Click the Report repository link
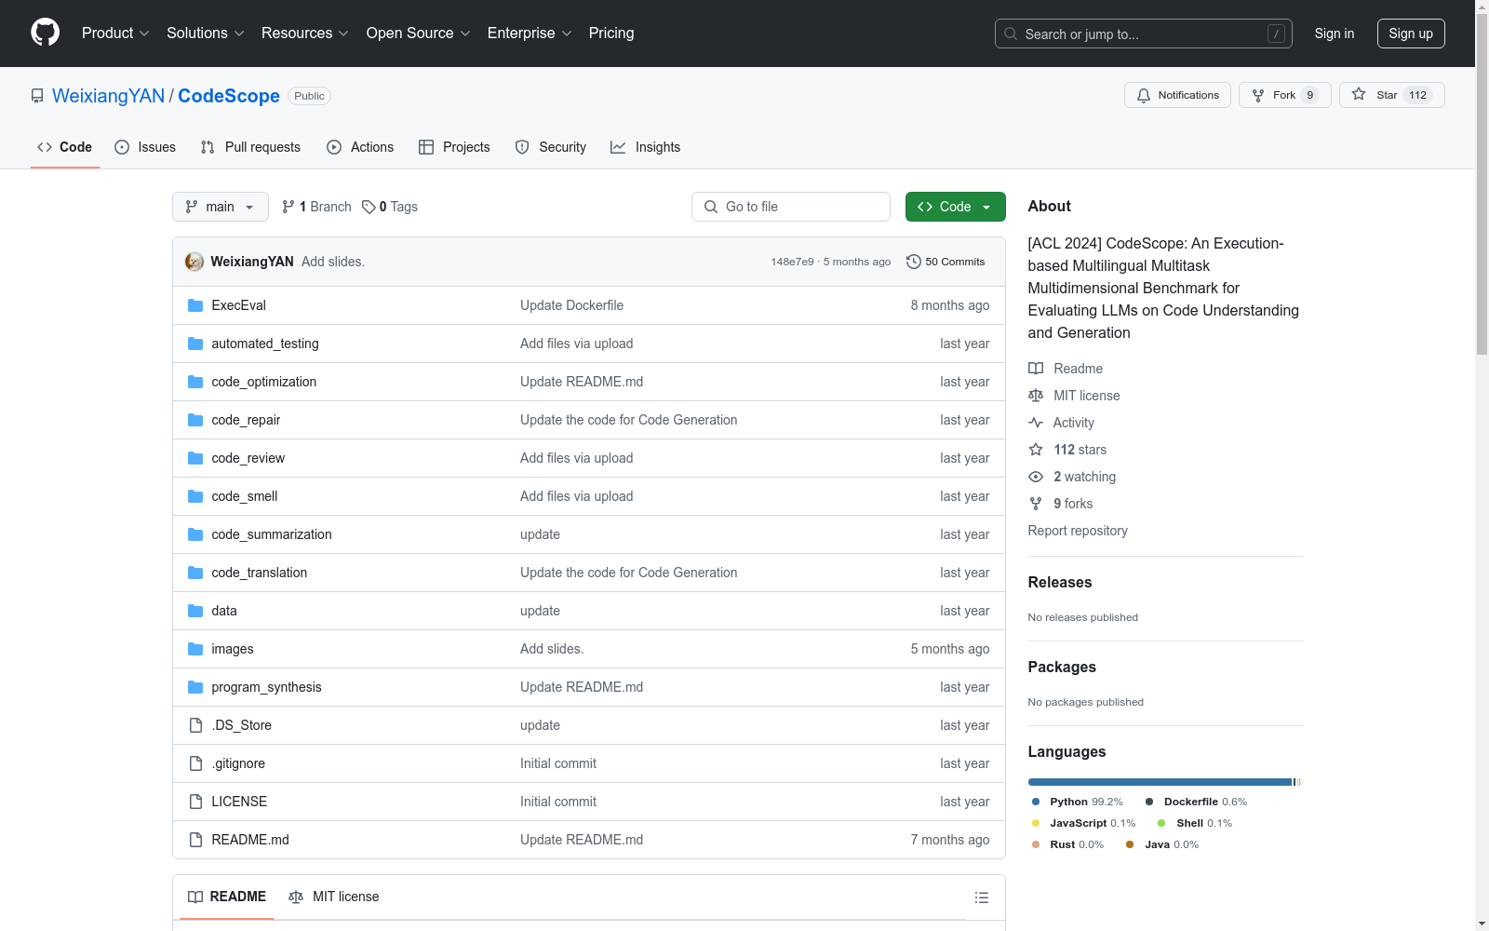Screen dimensions: 1489x931 point(1078,531)
